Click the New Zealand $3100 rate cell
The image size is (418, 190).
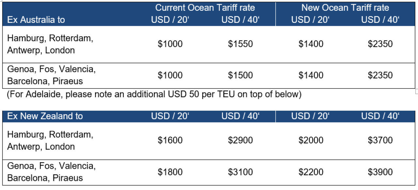point(240,172)
